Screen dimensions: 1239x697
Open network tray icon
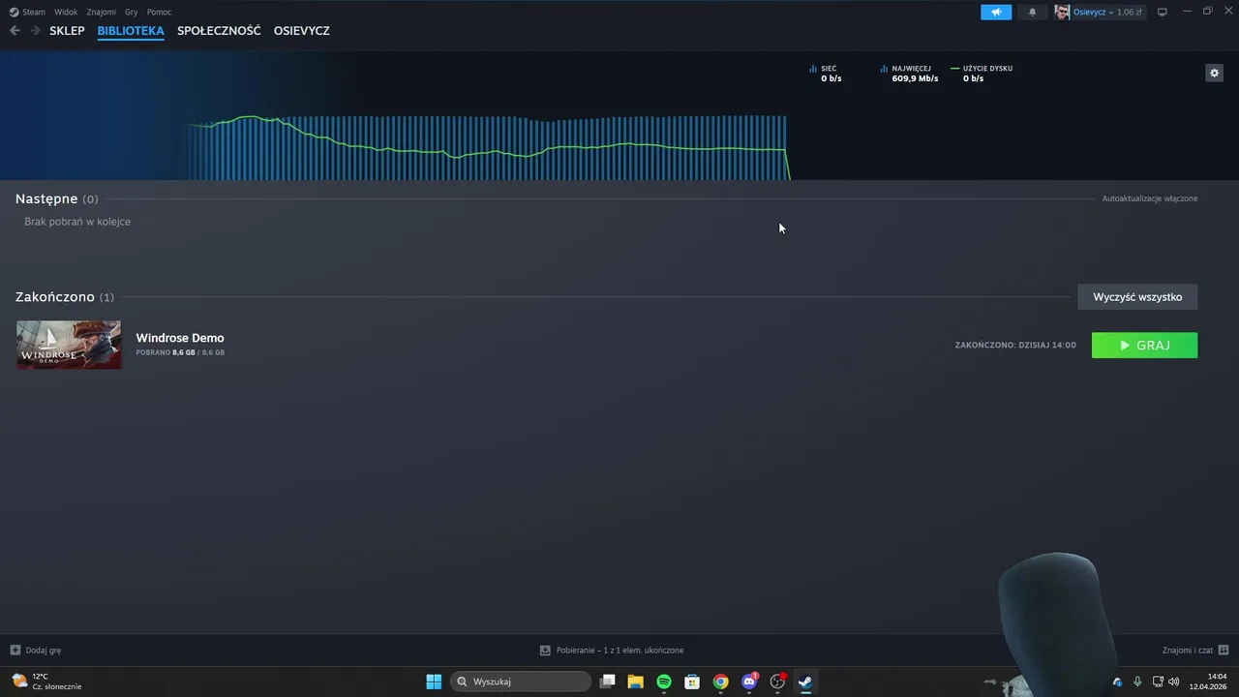pos(1158,682)
